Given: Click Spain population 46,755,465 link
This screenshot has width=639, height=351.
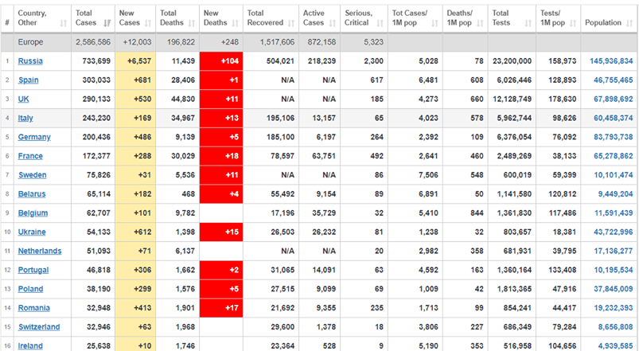Looking at the screenshot, I should point(614,80).
